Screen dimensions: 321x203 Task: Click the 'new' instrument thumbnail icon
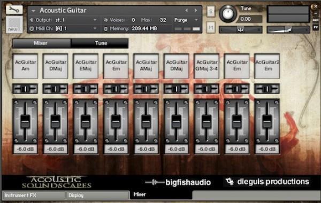[14, 25]
